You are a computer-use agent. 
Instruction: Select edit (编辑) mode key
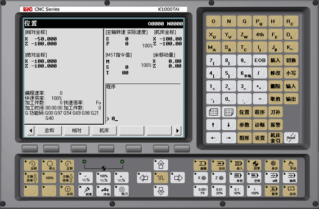click(x=201, y=165)
